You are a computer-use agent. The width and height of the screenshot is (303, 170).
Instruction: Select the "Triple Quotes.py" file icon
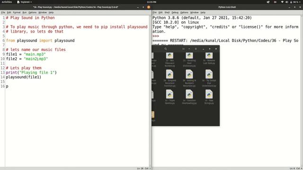click(169, 94)
